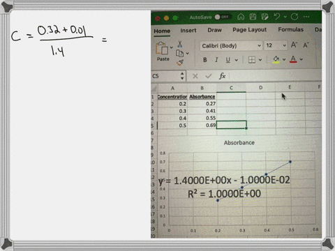The image size is (335, 251).
Task: Expand the Borders options arrow
Action: 260,60
